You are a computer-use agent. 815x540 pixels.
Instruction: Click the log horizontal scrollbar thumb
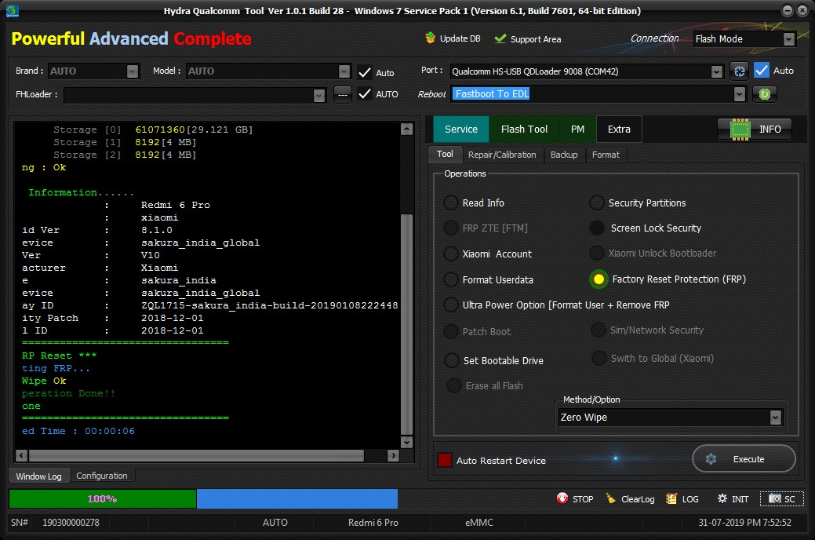tap(196, 456)
